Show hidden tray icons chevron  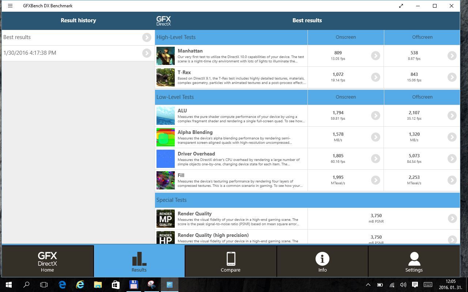pyautogui.click(x=368, y=285)
